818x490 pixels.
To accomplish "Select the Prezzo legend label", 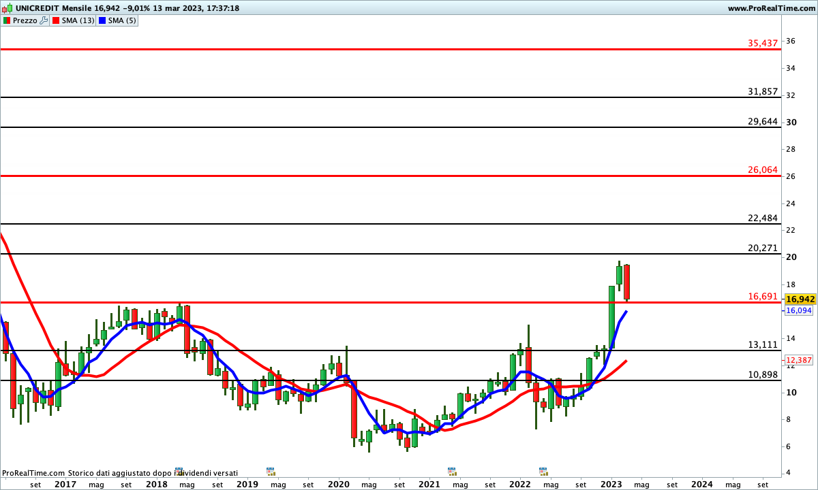I will click(25, 20).
